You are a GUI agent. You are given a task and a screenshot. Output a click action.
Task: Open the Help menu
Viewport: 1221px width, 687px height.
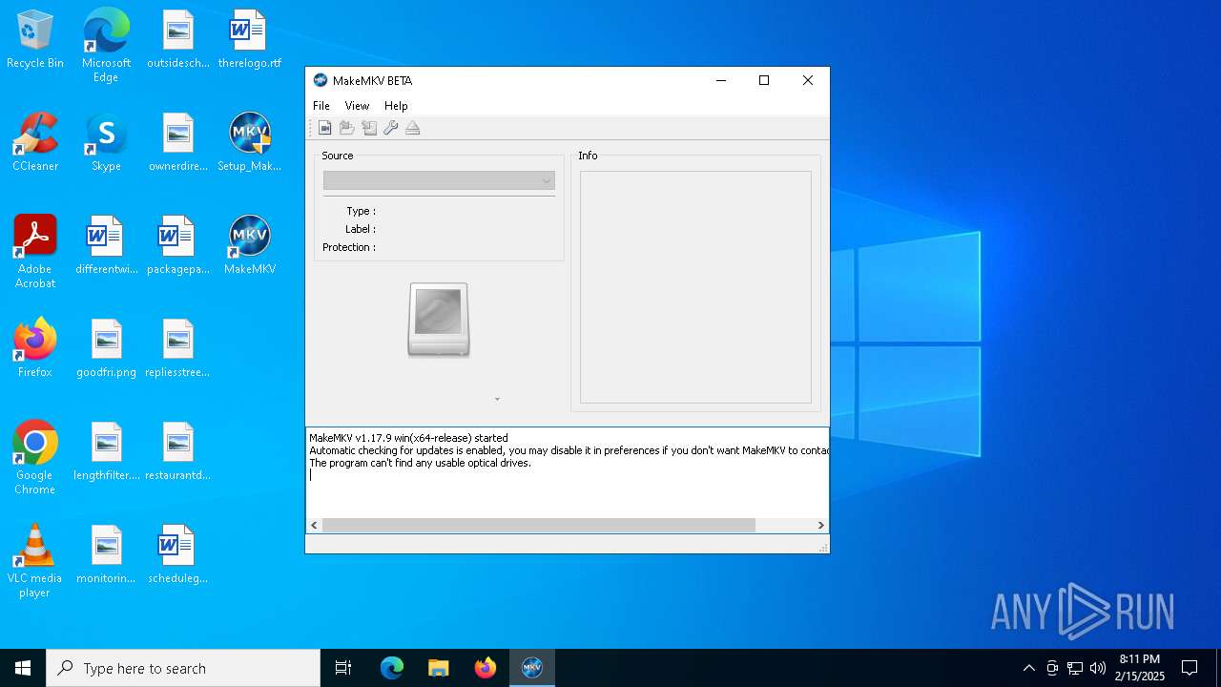(x=396, y=106)
